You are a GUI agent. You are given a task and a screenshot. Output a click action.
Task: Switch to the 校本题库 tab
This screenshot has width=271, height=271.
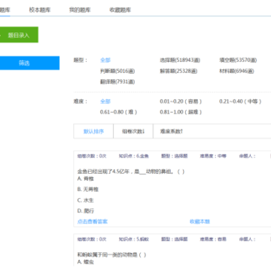(40, 10)
